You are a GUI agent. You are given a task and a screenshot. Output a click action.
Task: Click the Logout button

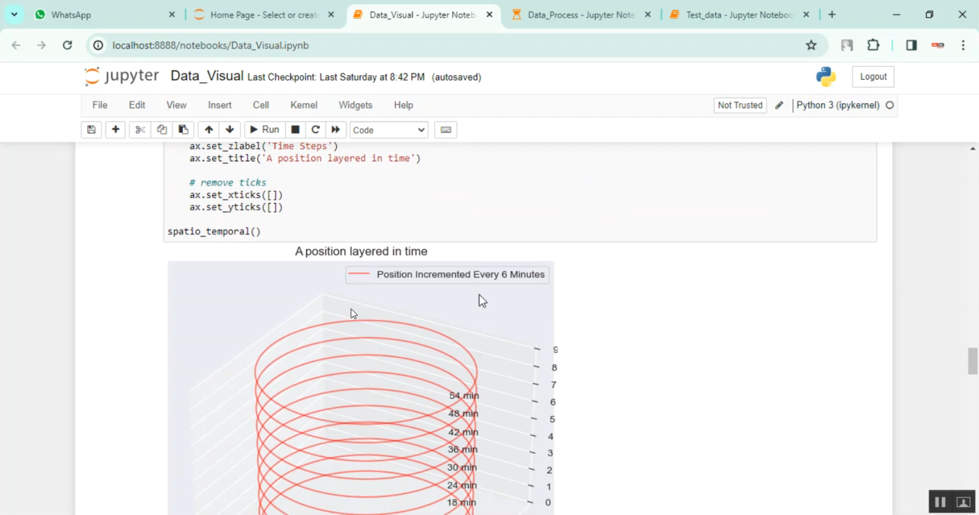[873, 76]
